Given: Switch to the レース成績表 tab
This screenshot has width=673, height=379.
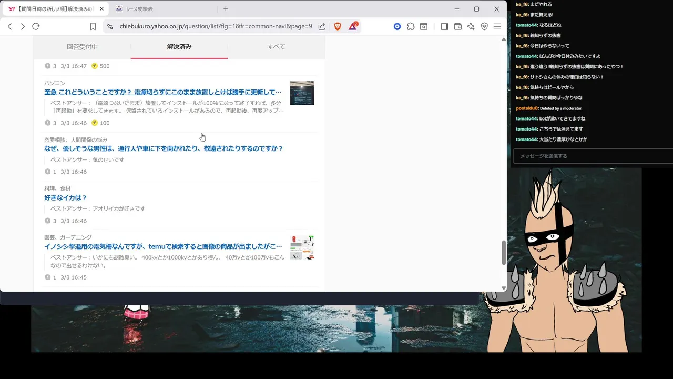Looking at the screenshot, I should click(x=163, y=9).
